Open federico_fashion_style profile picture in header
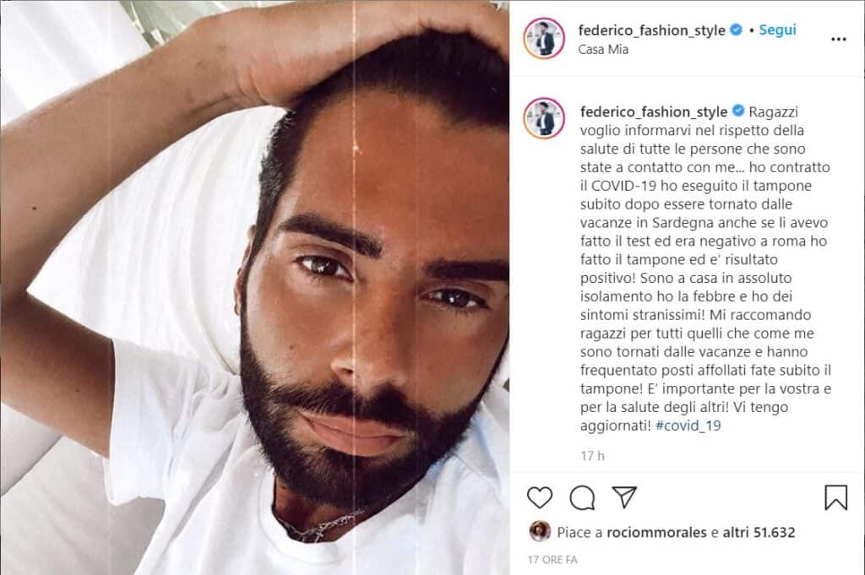Screen dimensions: 865x575 pos(544,38)
